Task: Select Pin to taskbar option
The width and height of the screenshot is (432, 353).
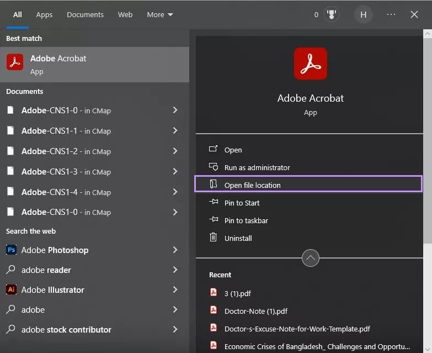Action: (246, 220)
